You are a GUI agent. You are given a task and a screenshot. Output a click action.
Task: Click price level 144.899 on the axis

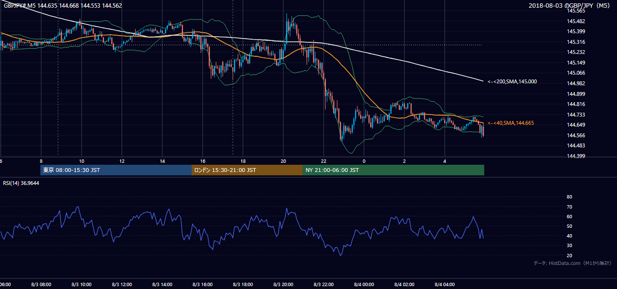(x=575, y=94)
